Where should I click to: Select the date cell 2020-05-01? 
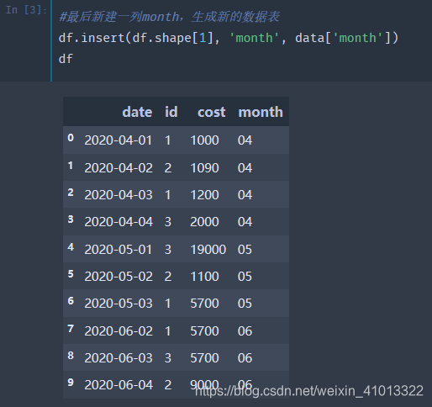[119, 250]
